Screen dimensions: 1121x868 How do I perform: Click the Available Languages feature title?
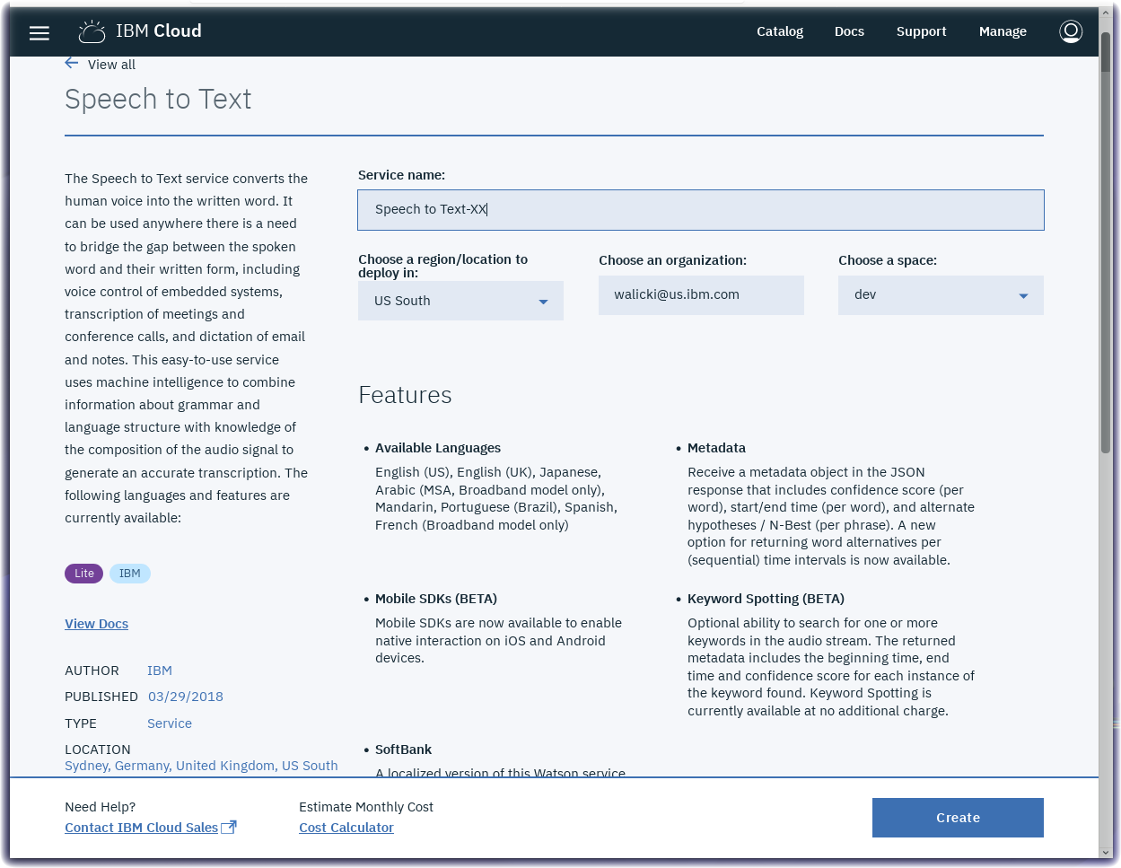[438, 448]
